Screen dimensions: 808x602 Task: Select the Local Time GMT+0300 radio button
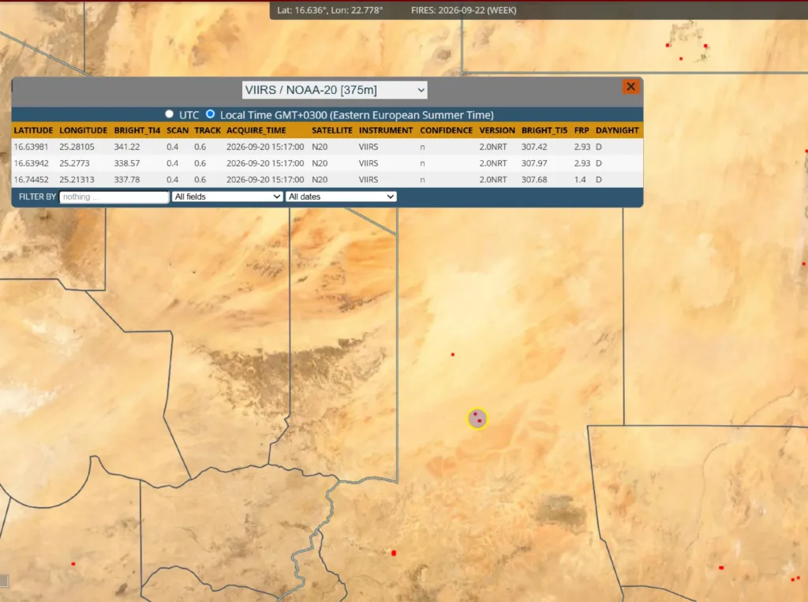tap(210, 114)
